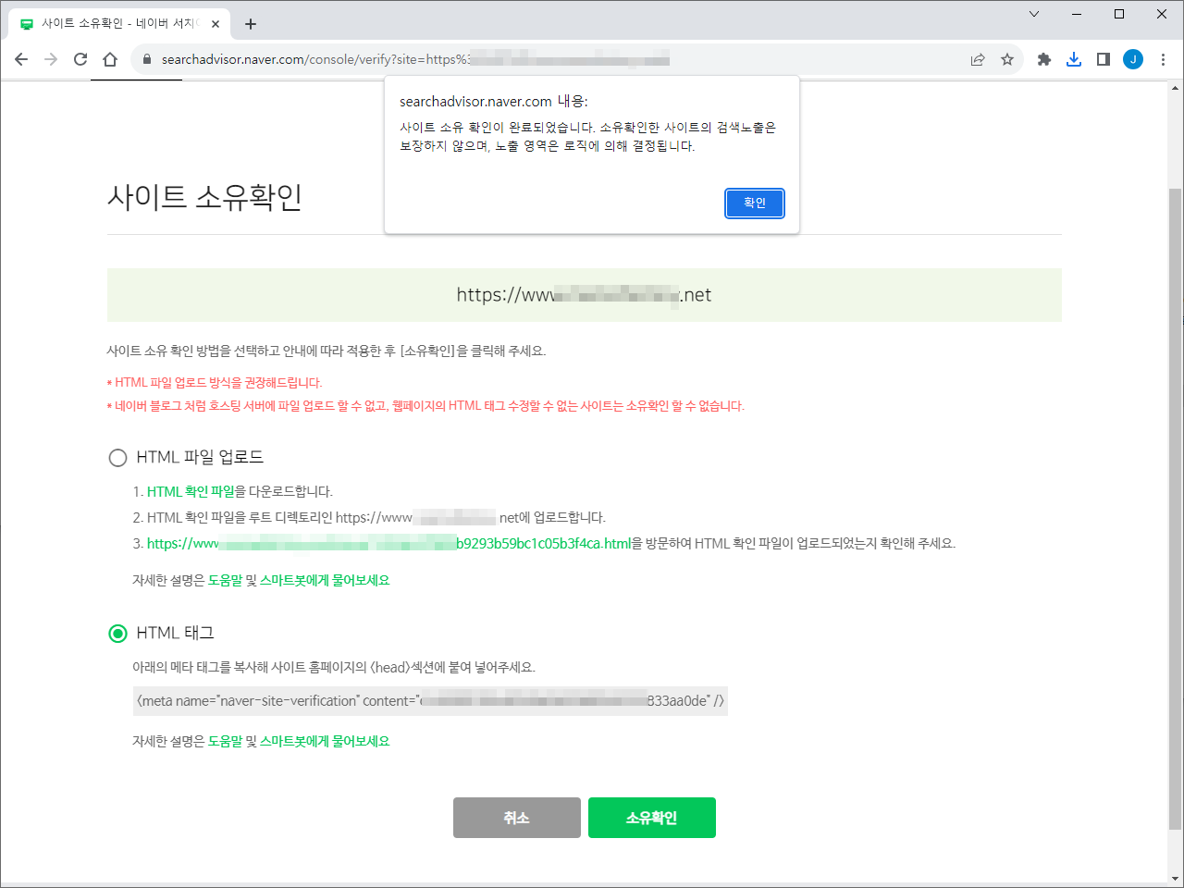The height and width of the screenshot is (888, 1184).
Task: Click the 사이트 소유확인 heading
Action: point(204,196)
